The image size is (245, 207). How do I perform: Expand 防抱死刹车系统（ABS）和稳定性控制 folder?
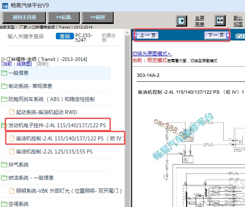[x=56, y=99]
